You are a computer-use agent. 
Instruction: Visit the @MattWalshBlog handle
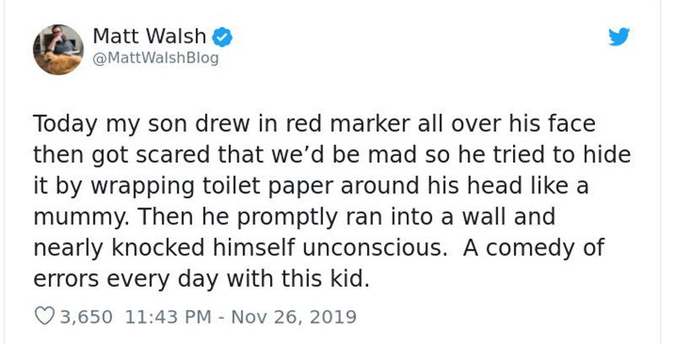tap(156, 58)
